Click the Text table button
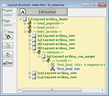Image resolution: width=109 pixels, height=96 pixels. [8, 63]
